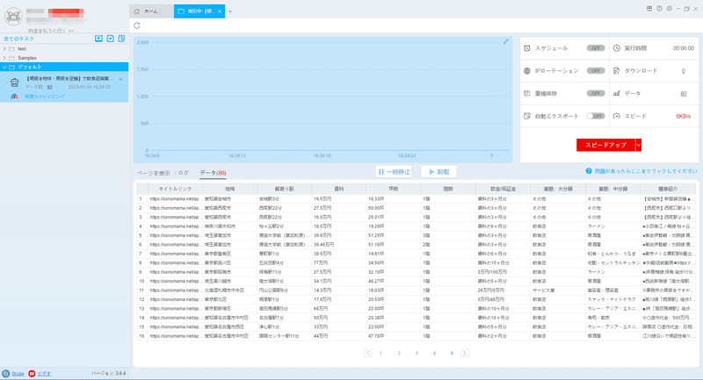The height and width of the screenshot is (380, 703).
Task: Click the スケジュール alarm clock icon
Action: pos(527,48)
